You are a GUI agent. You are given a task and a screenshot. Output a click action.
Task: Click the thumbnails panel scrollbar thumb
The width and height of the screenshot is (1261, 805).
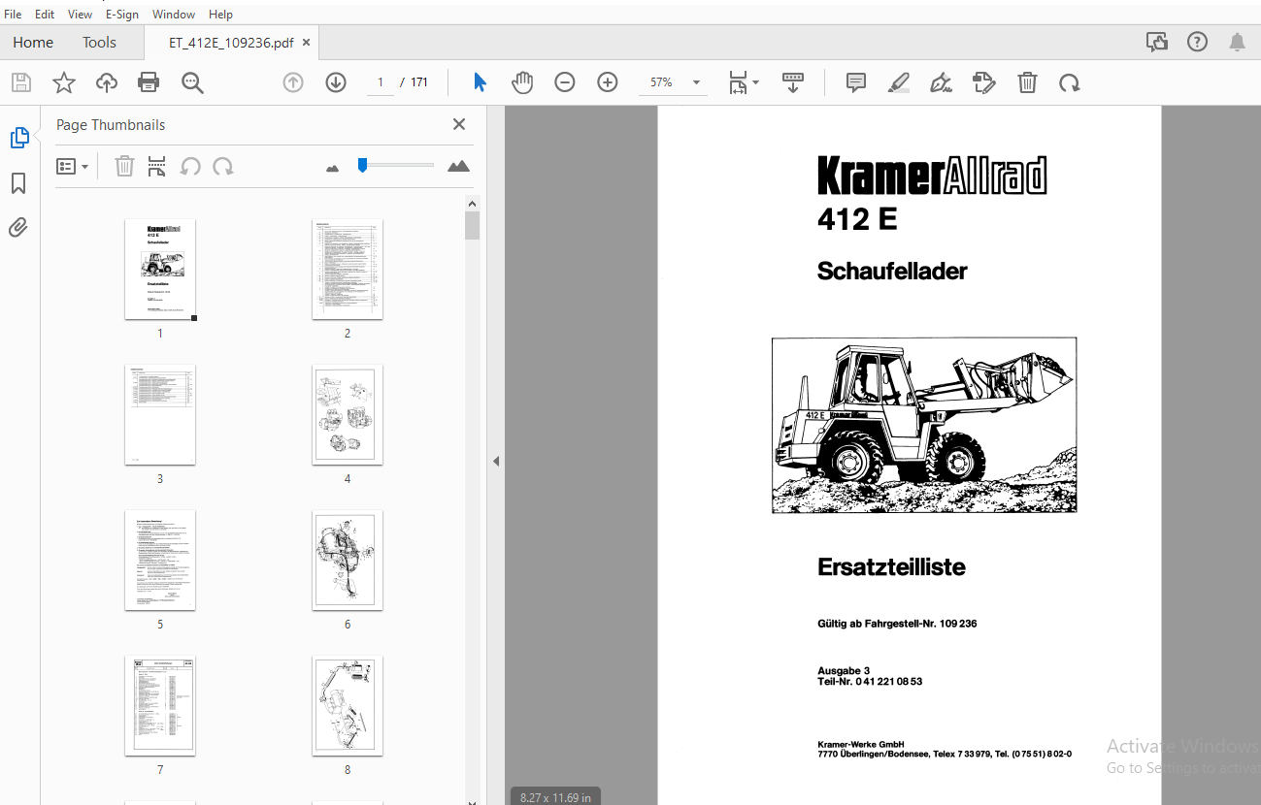(x=473, y=225)
